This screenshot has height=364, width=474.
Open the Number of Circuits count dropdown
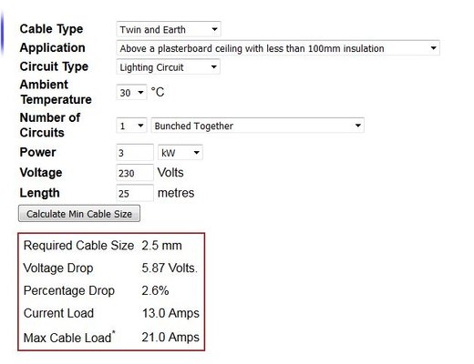pos(131,126)
